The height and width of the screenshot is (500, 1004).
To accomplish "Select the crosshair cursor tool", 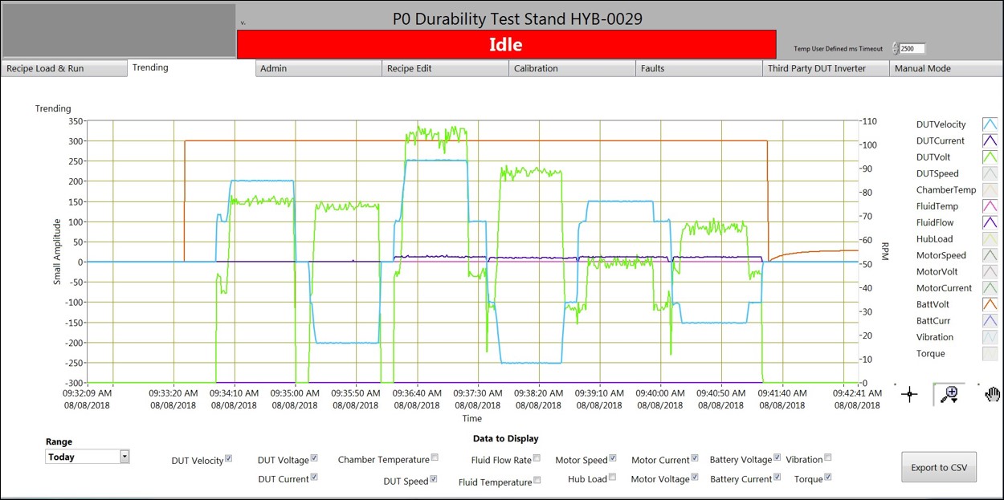I will 909,394.
